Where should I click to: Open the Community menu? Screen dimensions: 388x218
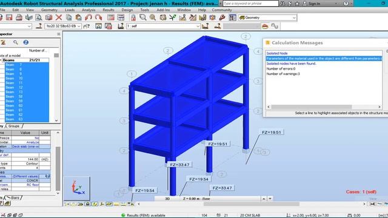[222, 10]
